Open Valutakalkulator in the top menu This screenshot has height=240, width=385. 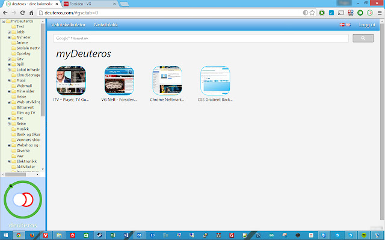pyautogui.click(x=68, y=25)
